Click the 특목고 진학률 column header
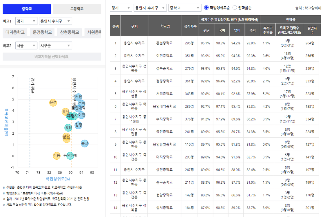The height and width of the screenshot is (217, 325). (268, 30)
